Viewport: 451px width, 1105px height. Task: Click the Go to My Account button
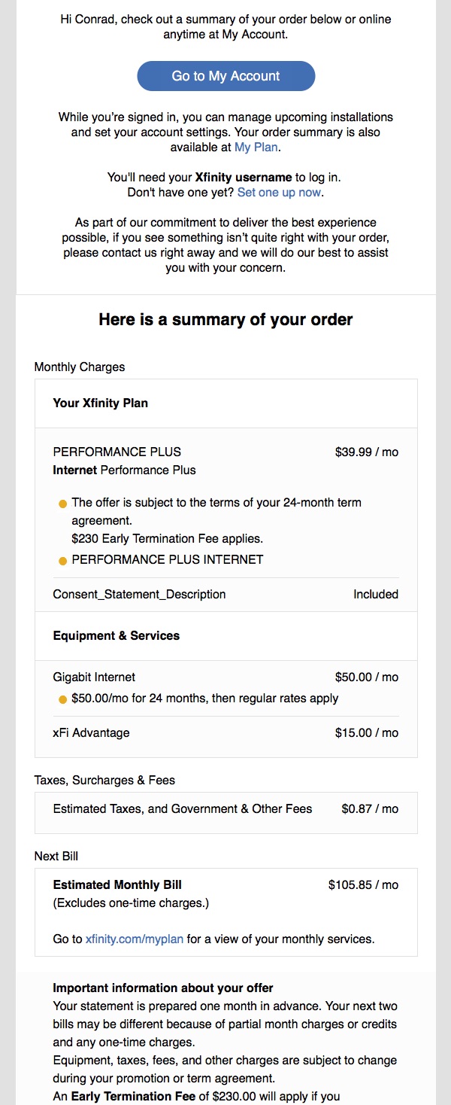coord(225,76)
